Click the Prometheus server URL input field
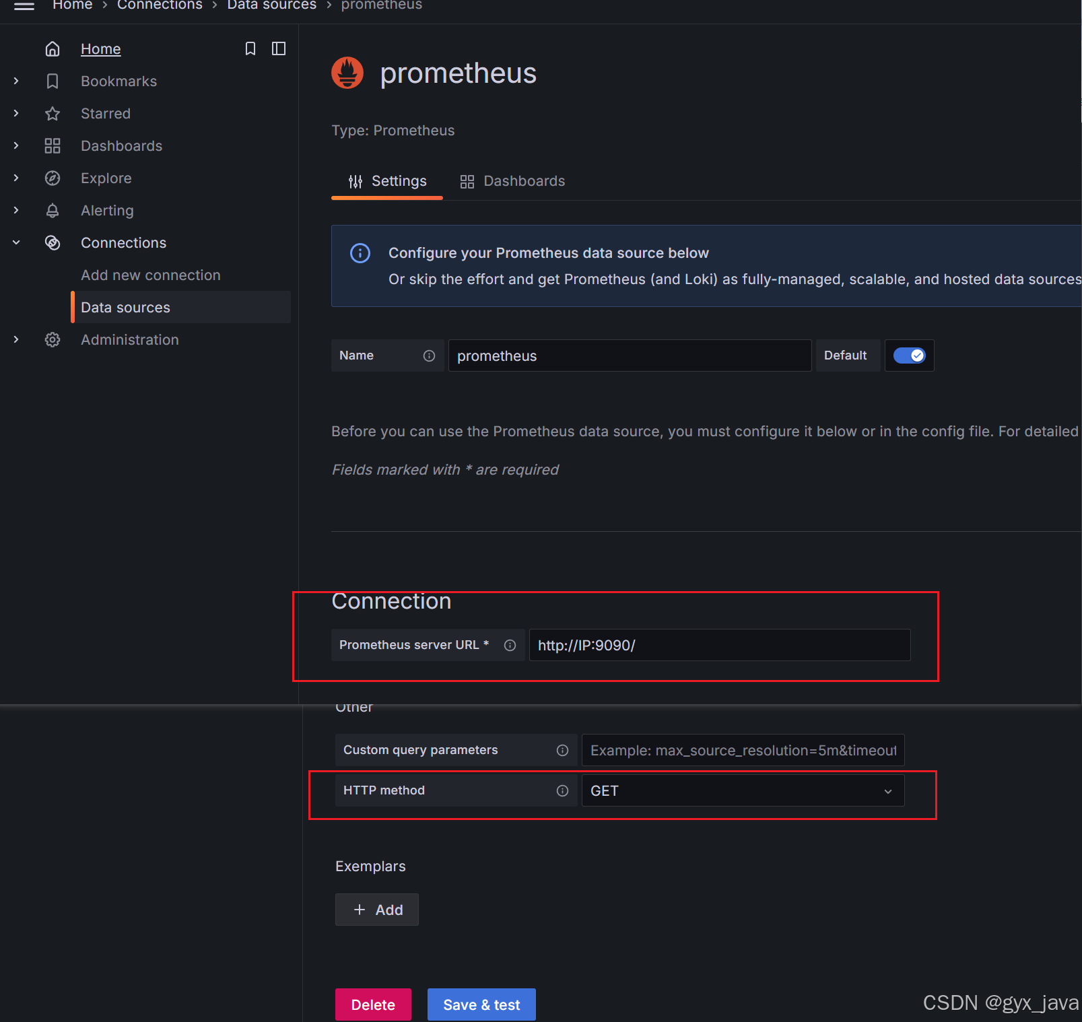The width and height of the screenshot is (1082, 1022). point(720,645)
